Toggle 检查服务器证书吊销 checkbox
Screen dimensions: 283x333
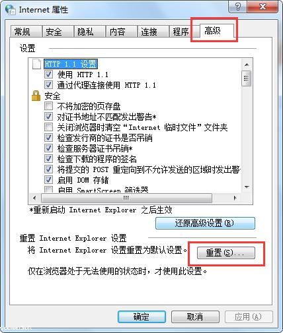tap(48, 148)
